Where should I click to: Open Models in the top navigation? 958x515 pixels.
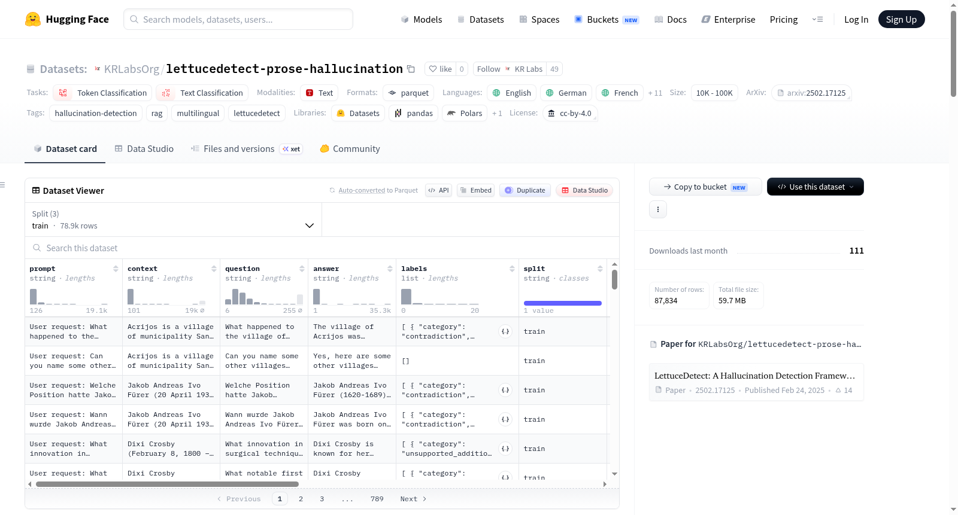422,20
